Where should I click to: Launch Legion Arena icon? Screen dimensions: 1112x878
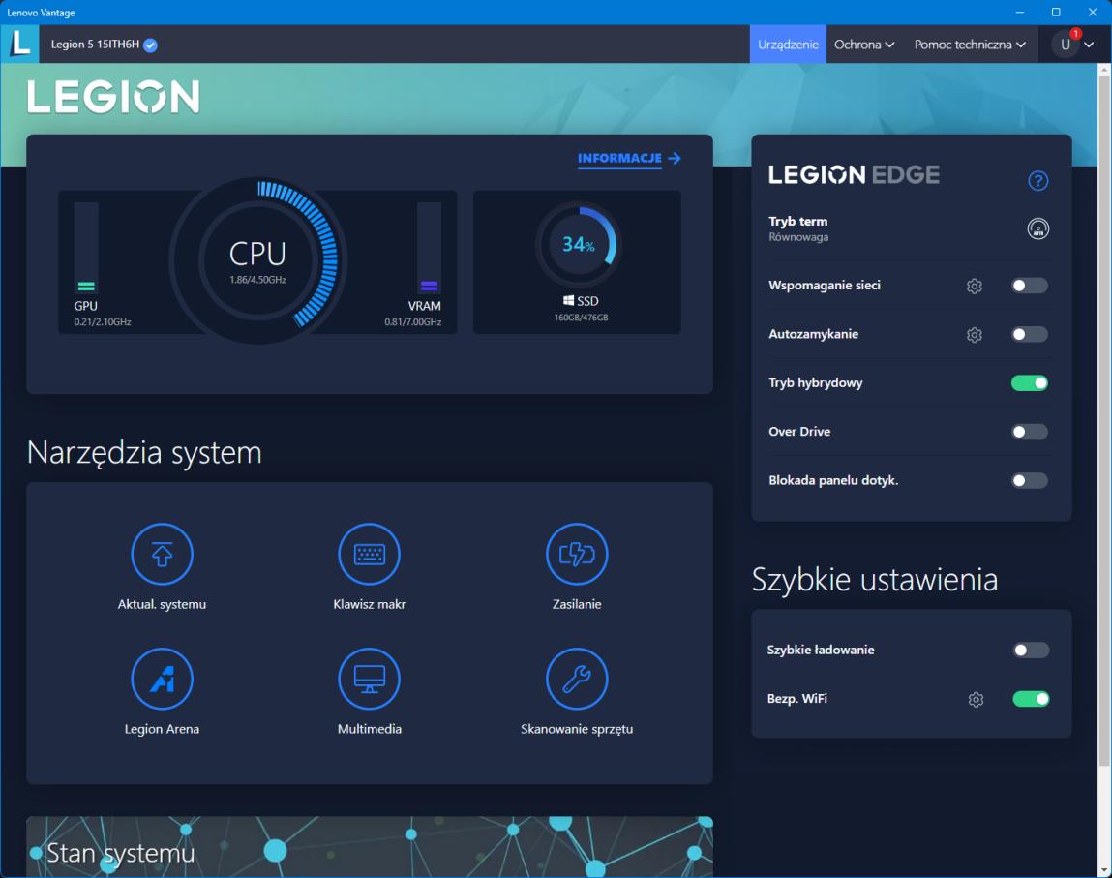162,680
